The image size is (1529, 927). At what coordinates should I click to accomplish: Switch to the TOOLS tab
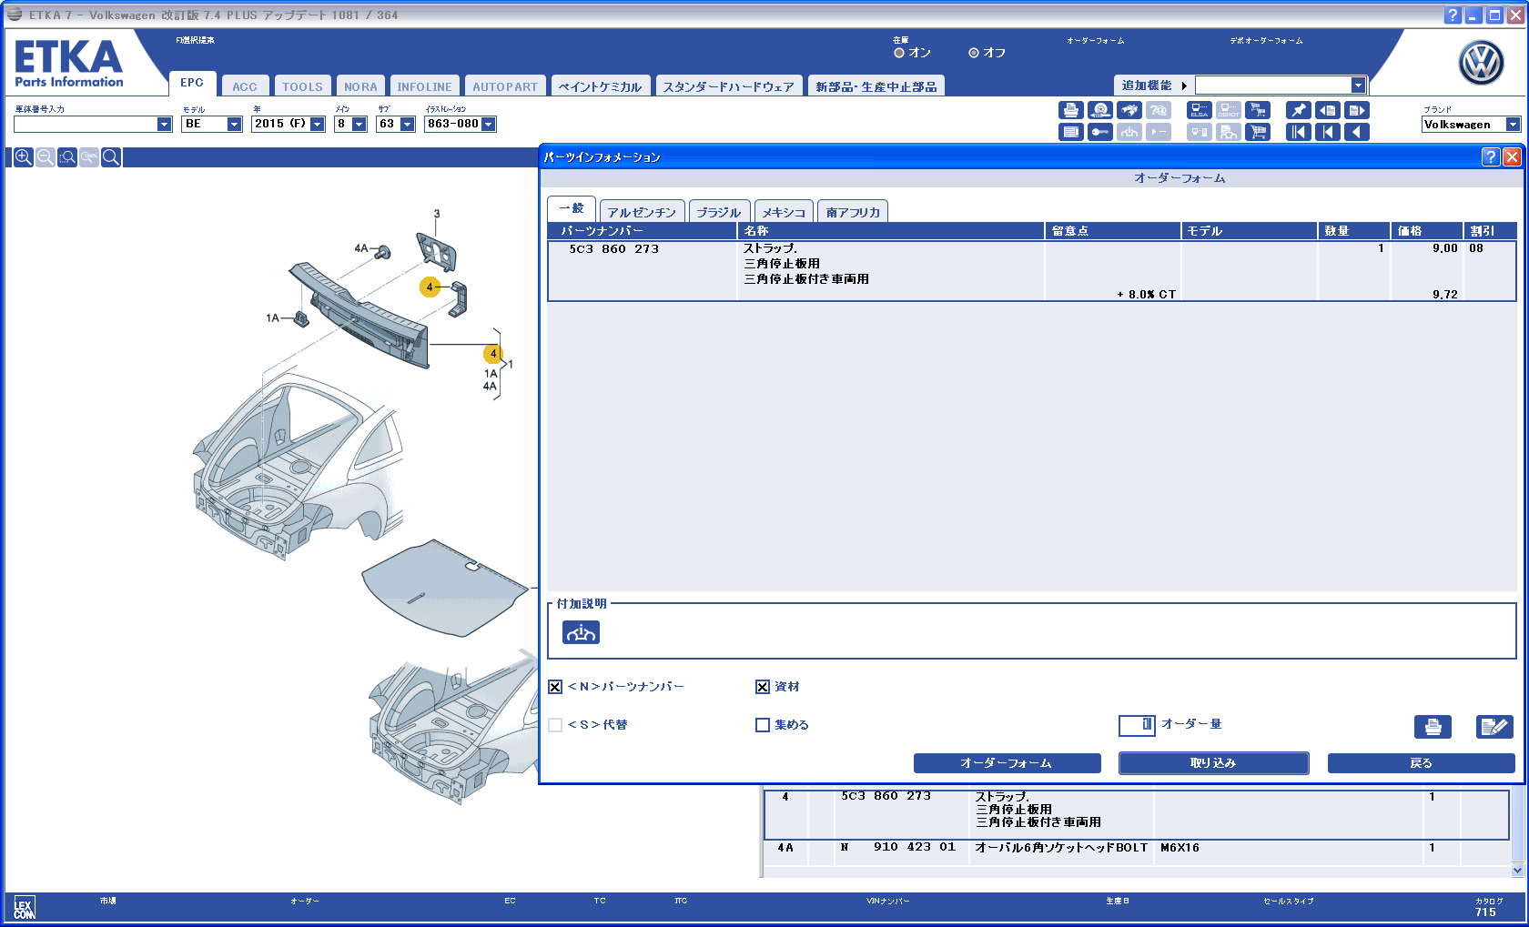point(302,86)
